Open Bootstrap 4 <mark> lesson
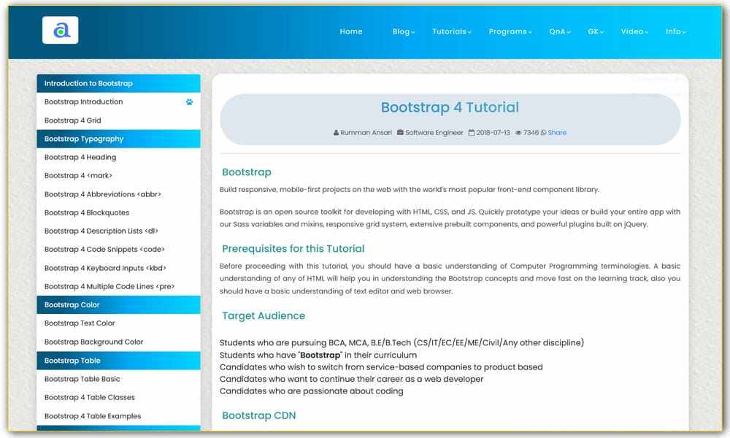The width and height of the screenshot is (730, 438). click(x=119, y=175)
